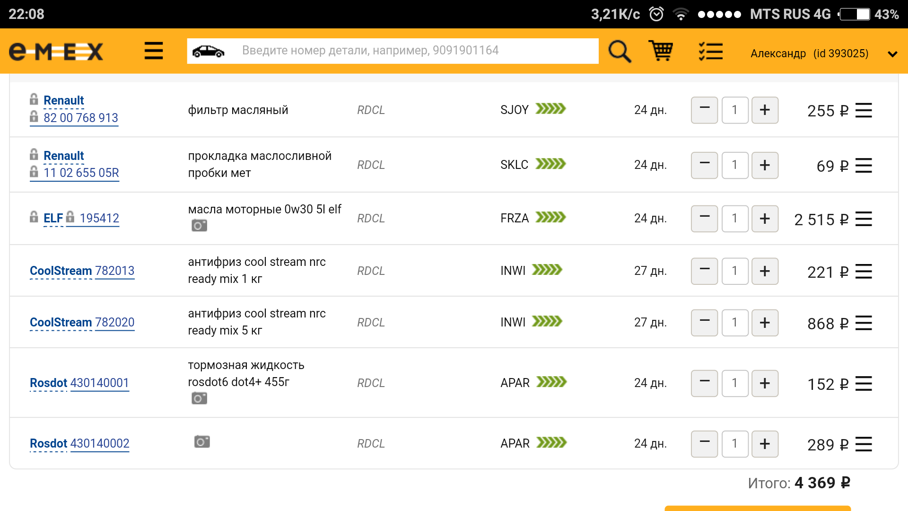Decrease quantity of the ELF 2 515 ₽ oil
Viewport: 908px width, 511px height.
tap(704, 219)
